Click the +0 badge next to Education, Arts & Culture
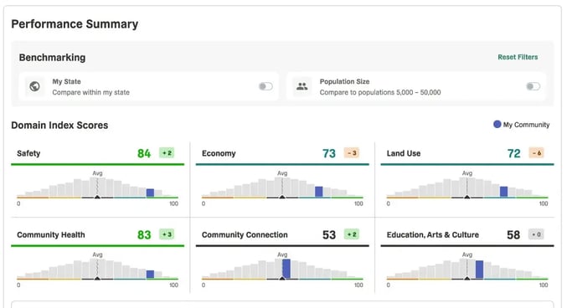Image resolution: width=567 pixels, height=308 pixels. click(537, 234)
